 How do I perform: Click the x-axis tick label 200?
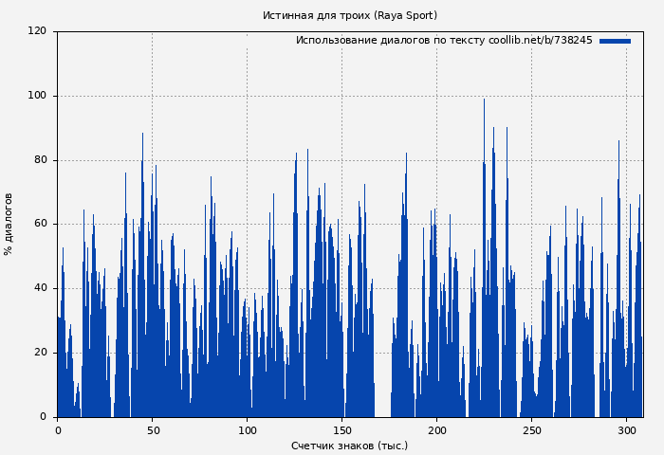pos(436,430)
